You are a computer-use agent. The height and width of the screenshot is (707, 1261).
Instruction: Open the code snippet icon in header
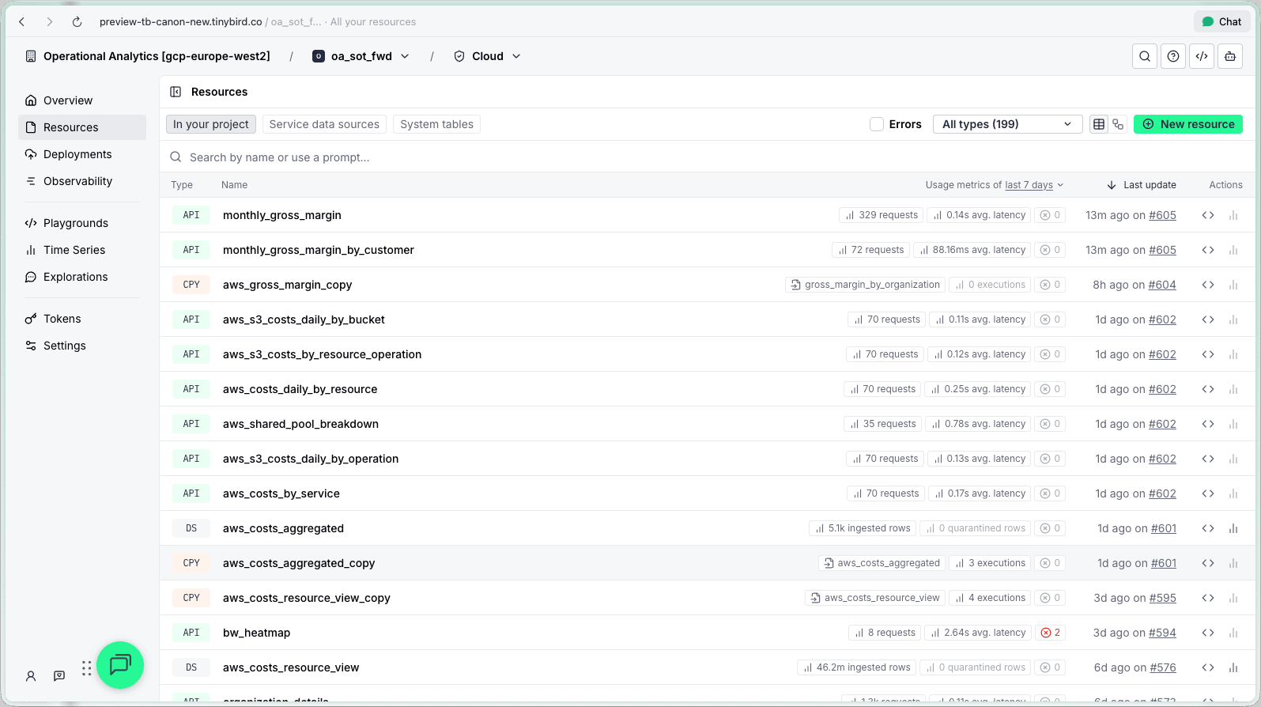click(1202, 56)
